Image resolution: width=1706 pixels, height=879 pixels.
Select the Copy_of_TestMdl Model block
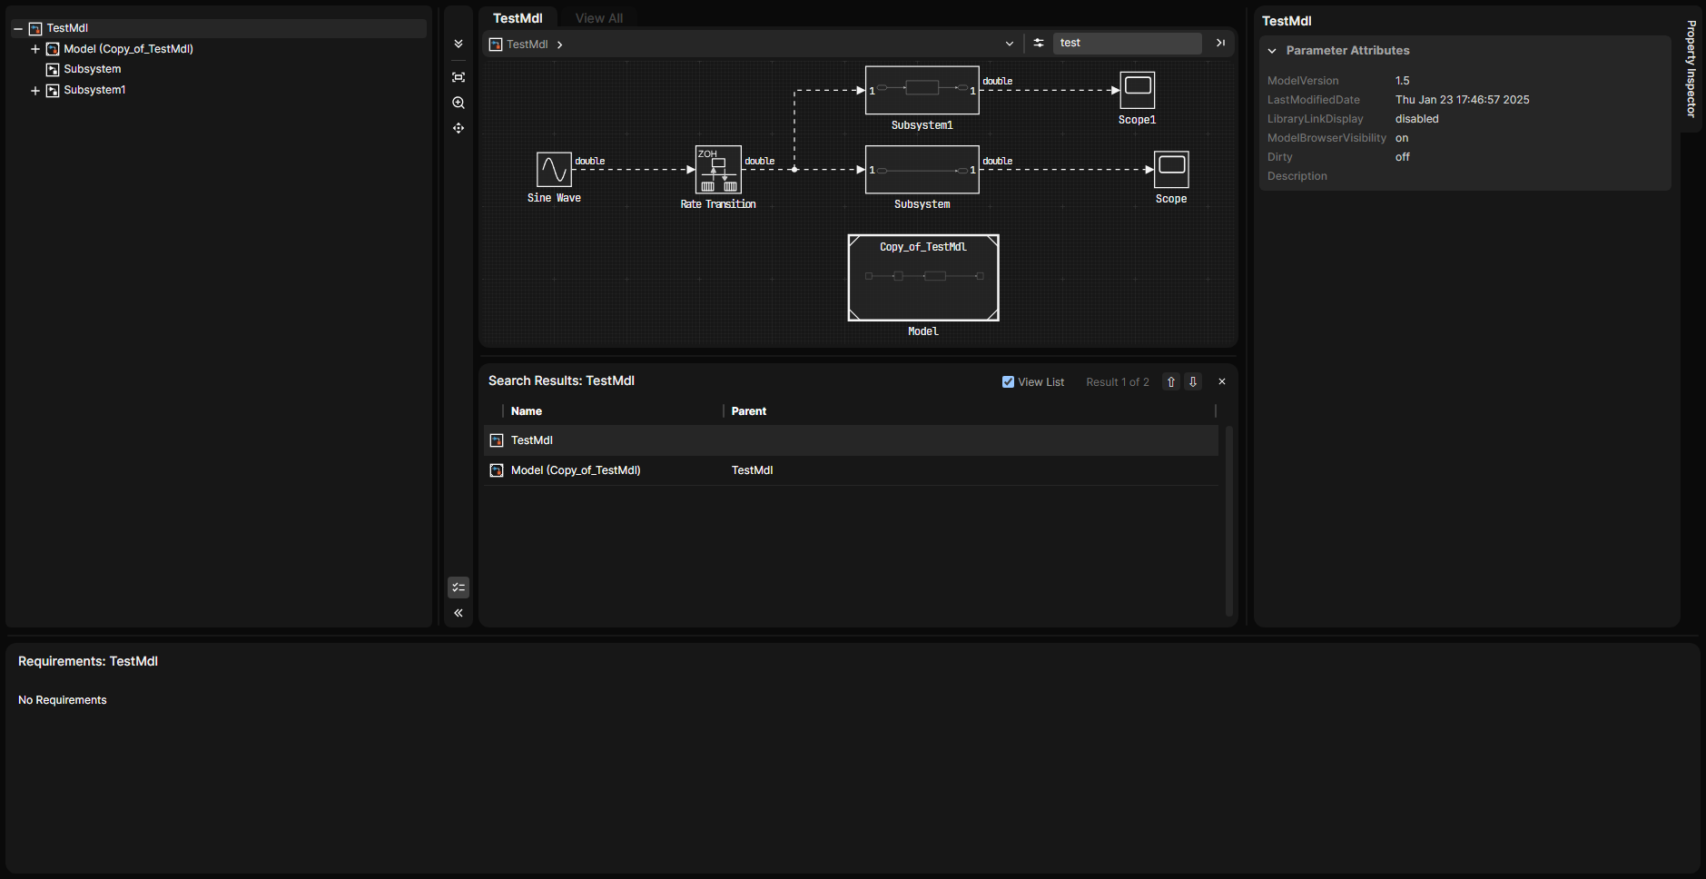point(923,278)
